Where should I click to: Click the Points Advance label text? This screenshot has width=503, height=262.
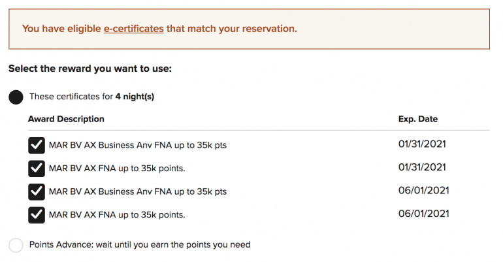pyautogui.click(x=140, y=245)
